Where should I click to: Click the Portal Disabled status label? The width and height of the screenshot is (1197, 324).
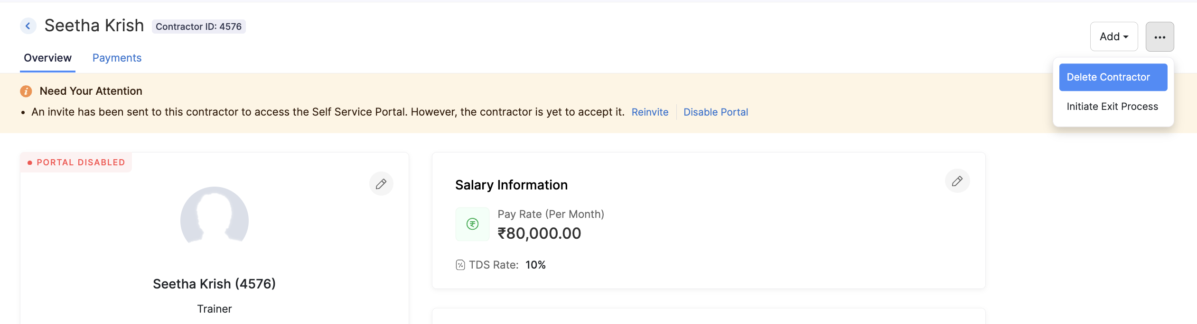pyautogui.click(x=76, y=162)
